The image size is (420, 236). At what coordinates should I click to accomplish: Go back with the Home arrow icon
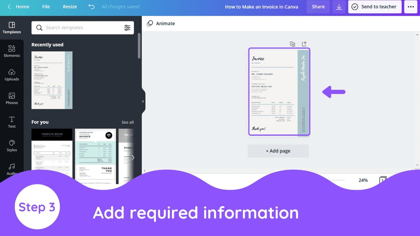(x=9, y=7)
